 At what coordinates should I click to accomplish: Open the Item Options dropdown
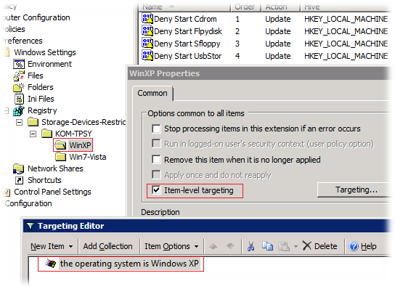[x=171, y=246]
